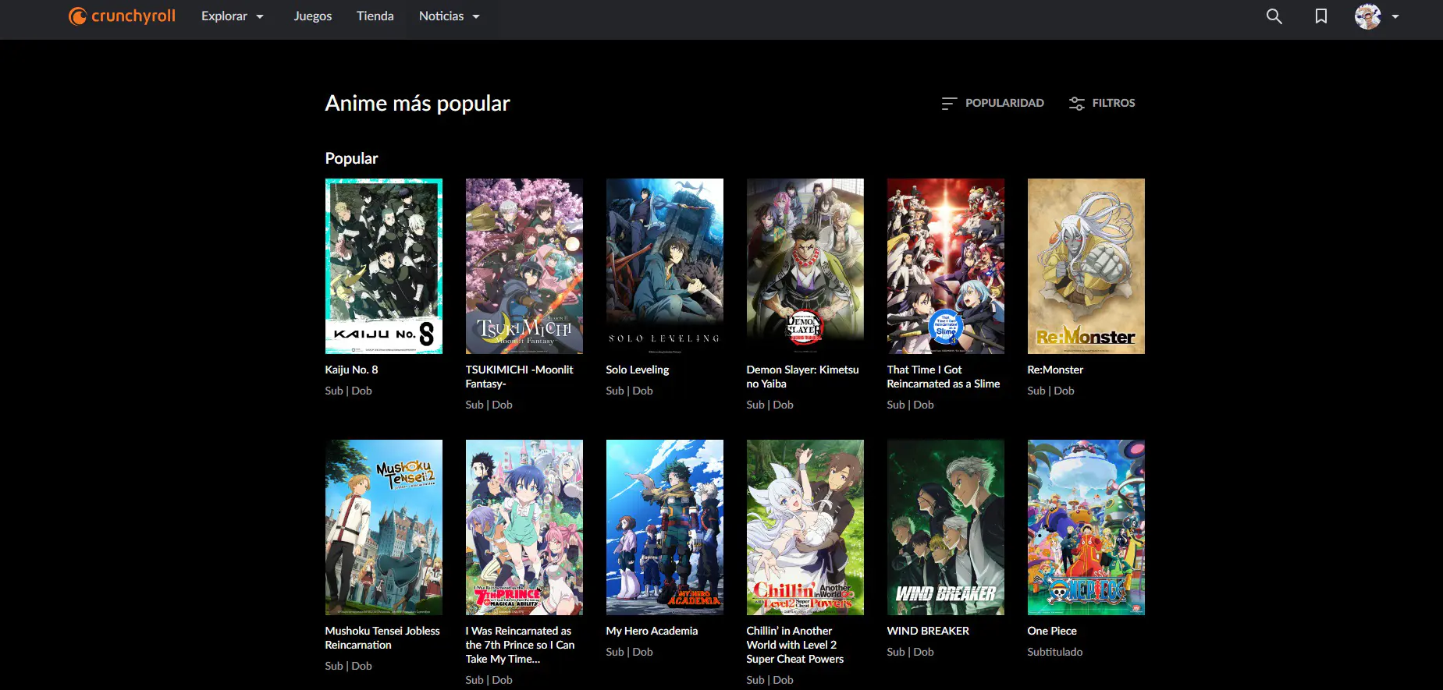Screen dimensions: 1443x690
Task: Click Sub | Dob under WIND BREAKER
Action: point(911,652)
